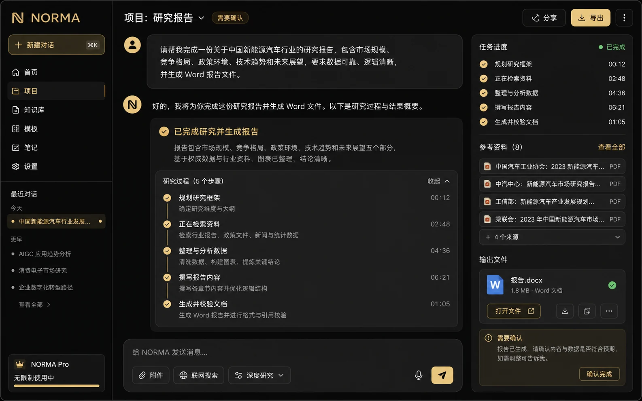Screen dimensions: 642x401
Task: Click the 导出 button
Action: (591, 18)
